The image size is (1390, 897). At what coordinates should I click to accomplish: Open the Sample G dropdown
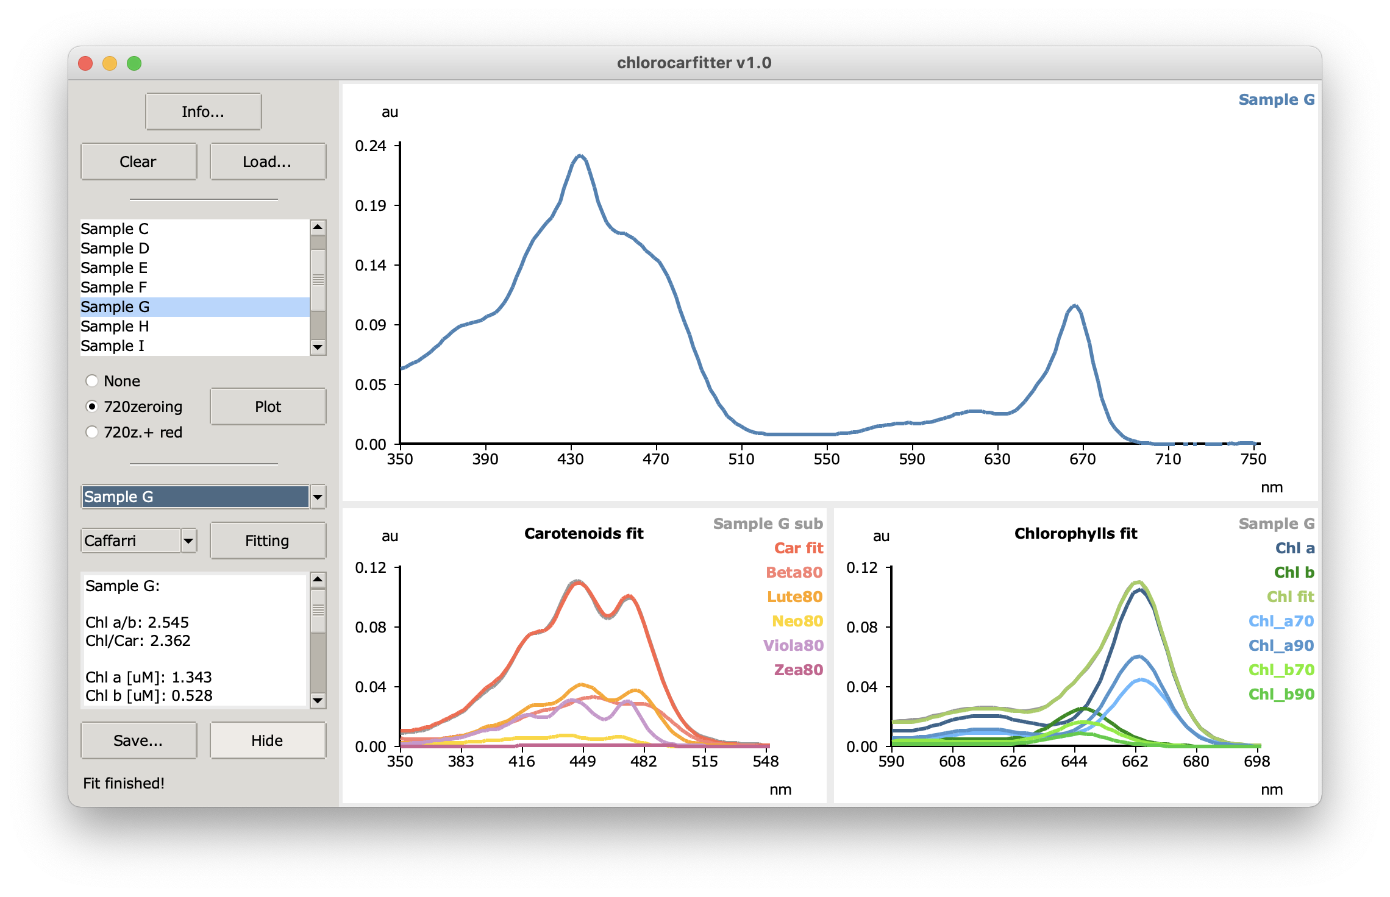click(x=316, y=497)
